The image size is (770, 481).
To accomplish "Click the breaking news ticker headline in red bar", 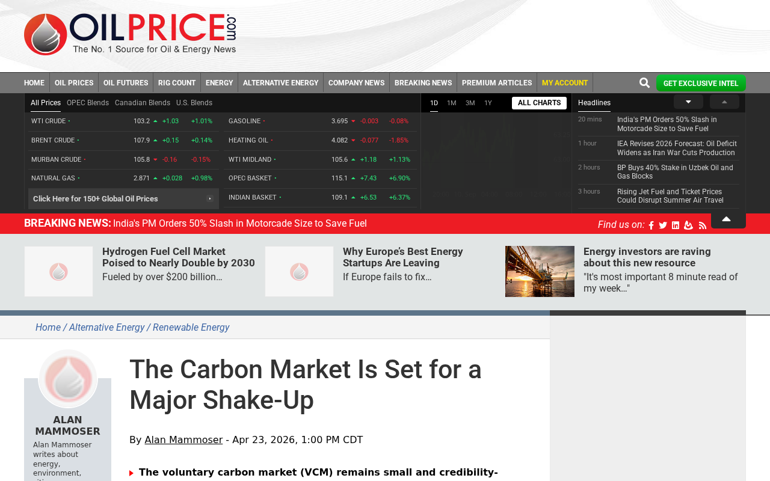I will point(240,224).
